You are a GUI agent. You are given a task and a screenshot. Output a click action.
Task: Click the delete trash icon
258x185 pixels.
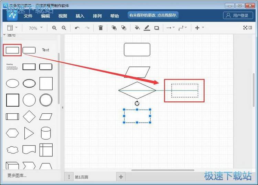click(101, 28)
